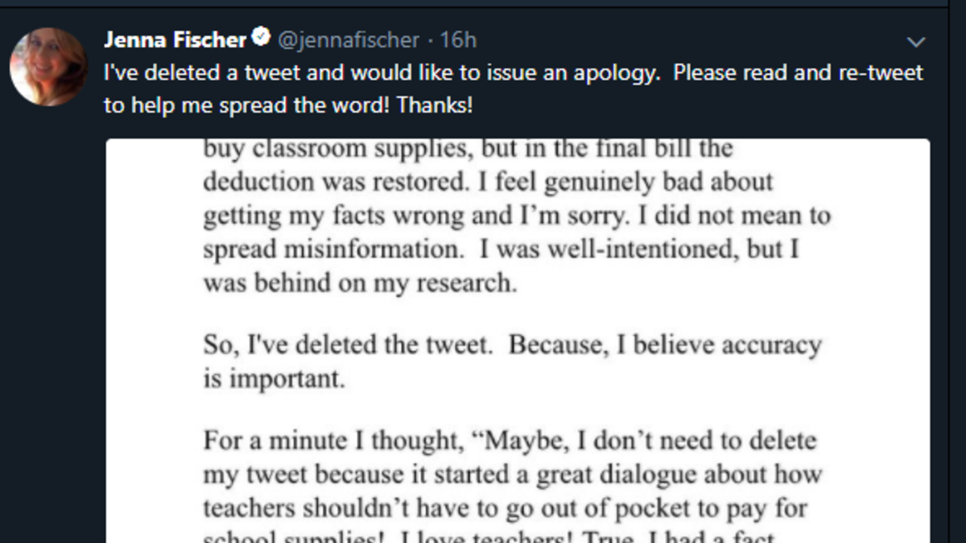
Task: Click the "spread misinformation" line in the letter
Action: pyautogui.click(x=500, y=249)
